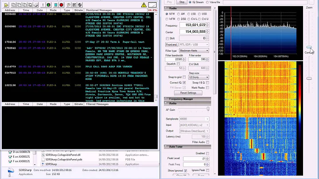
Task: Select the DSB demodulation mode
Action: (x=179, y=19)
